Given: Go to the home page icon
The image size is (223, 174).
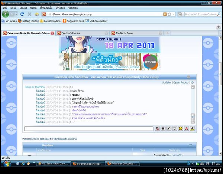Looking at the screenshot, I should [x=37, y=14].
